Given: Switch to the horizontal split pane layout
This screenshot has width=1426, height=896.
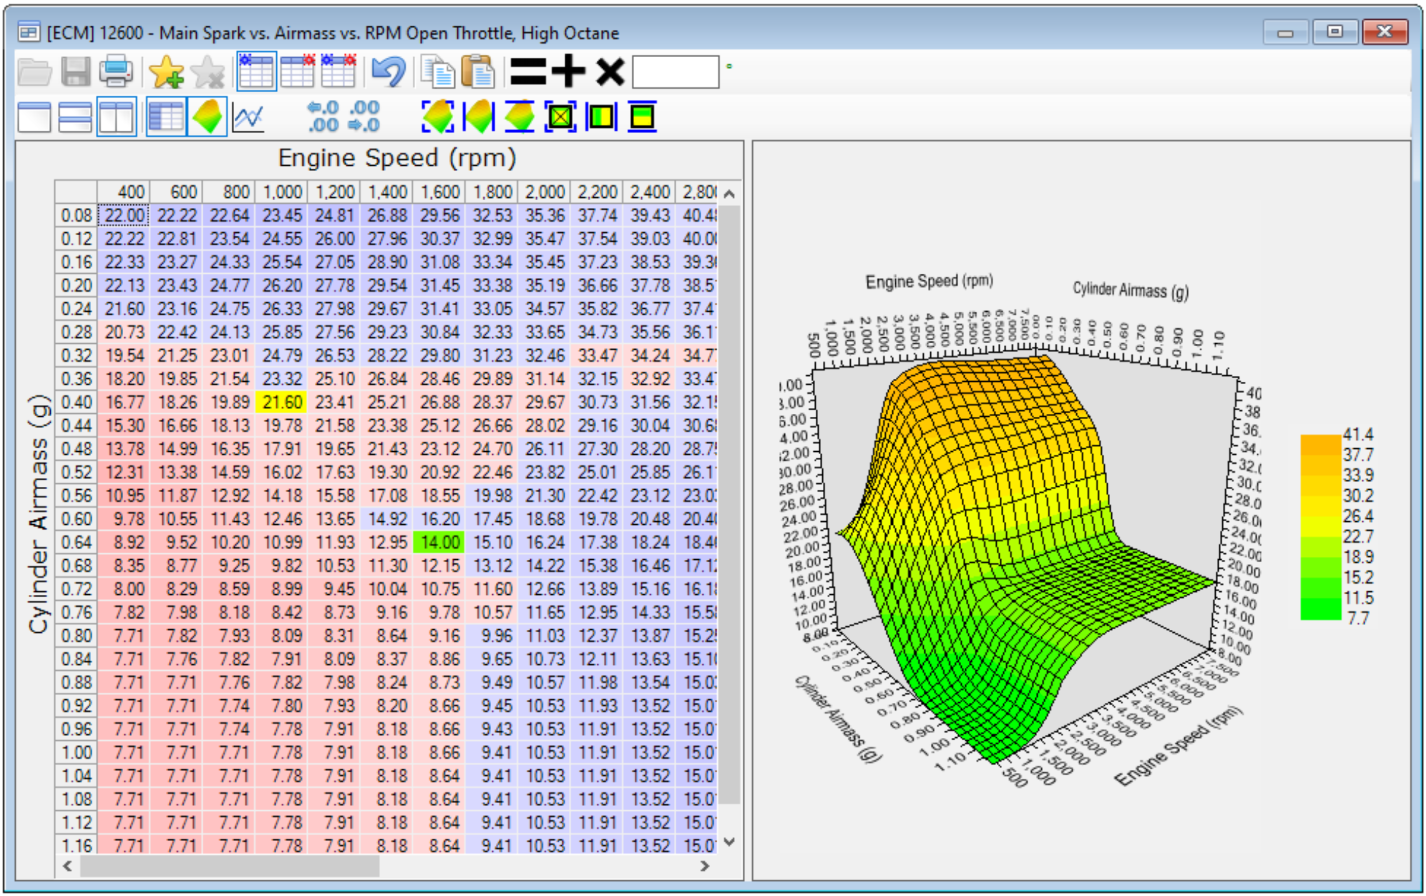Looking at the screenshot, I should 75,117.
